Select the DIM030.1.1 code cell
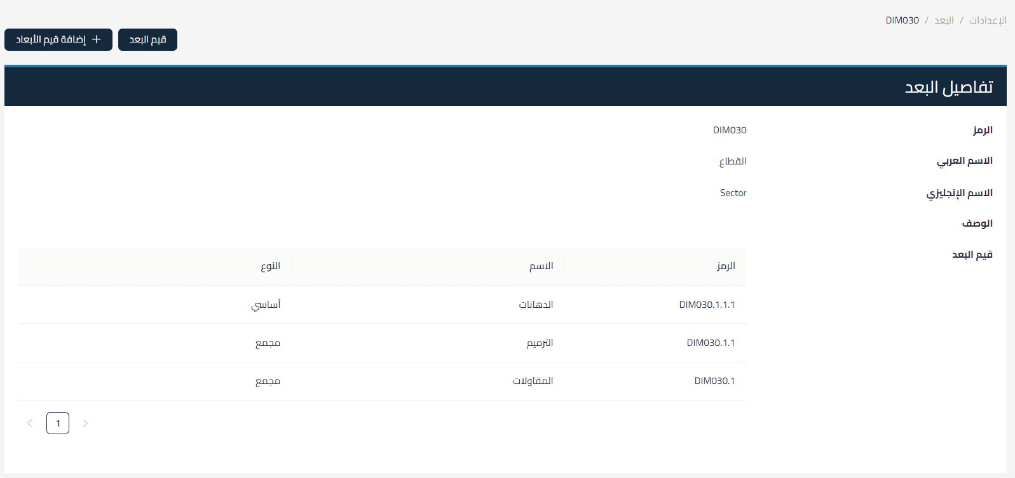Image resolution: width=1015 pixels, height=478 pixels. [x=711, y=343]
